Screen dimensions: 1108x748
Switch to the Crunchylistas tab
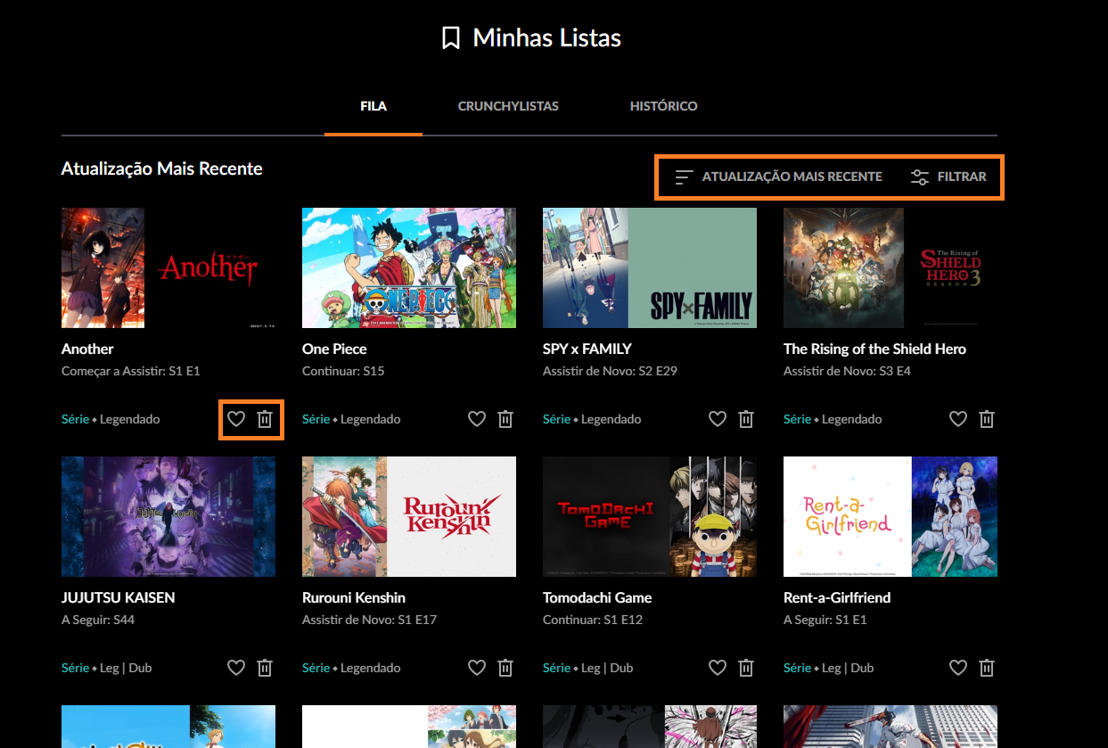point(508,106)
